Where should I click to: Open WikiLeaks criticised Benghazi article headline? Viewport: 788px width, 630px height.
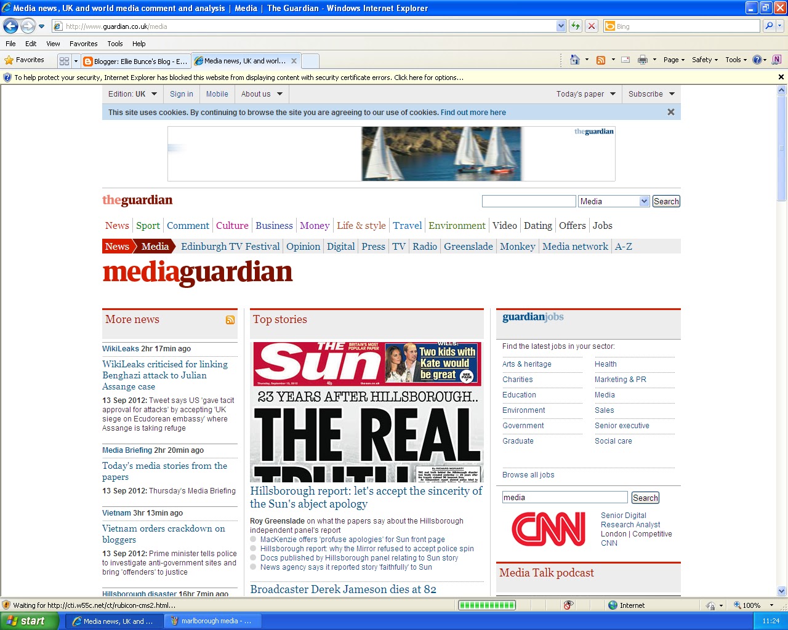pyautogui.click(x=165, y=375)
